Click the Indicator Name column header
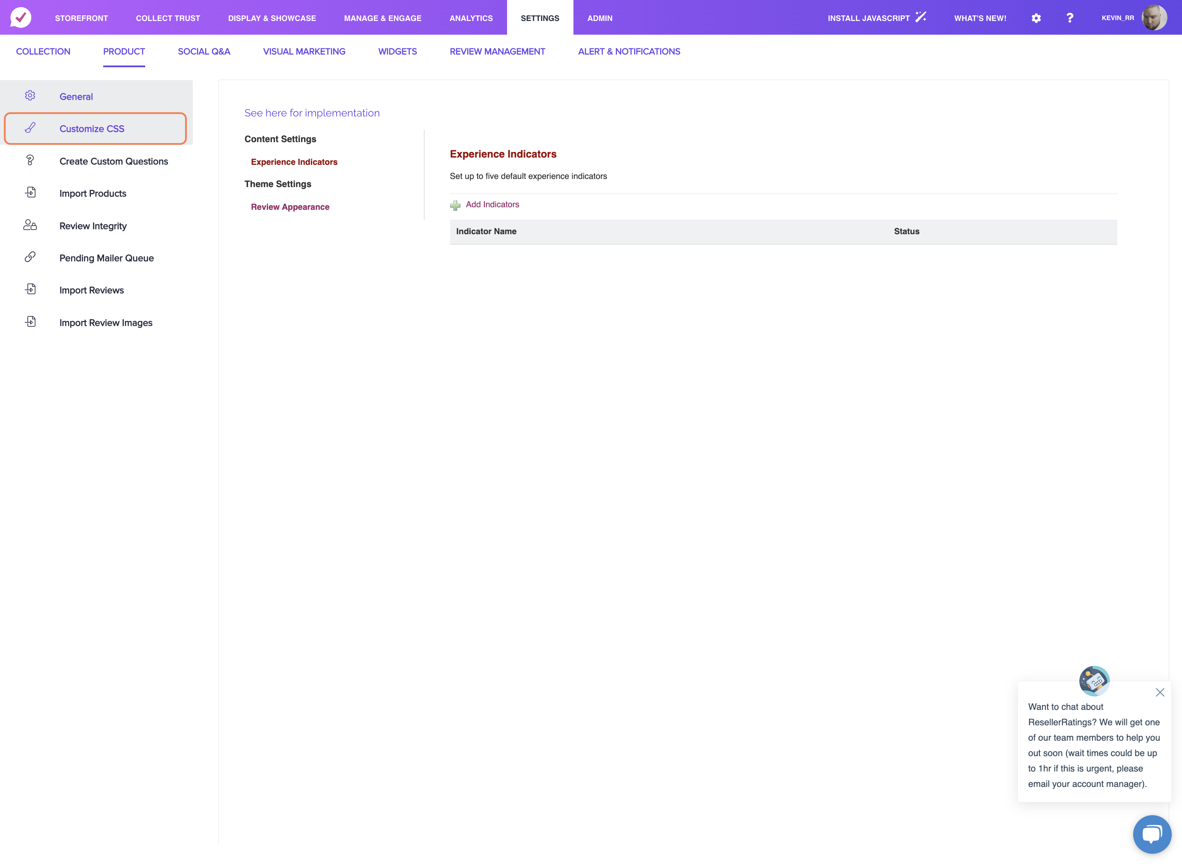The image size is (1182, 864). coord(487,232)
